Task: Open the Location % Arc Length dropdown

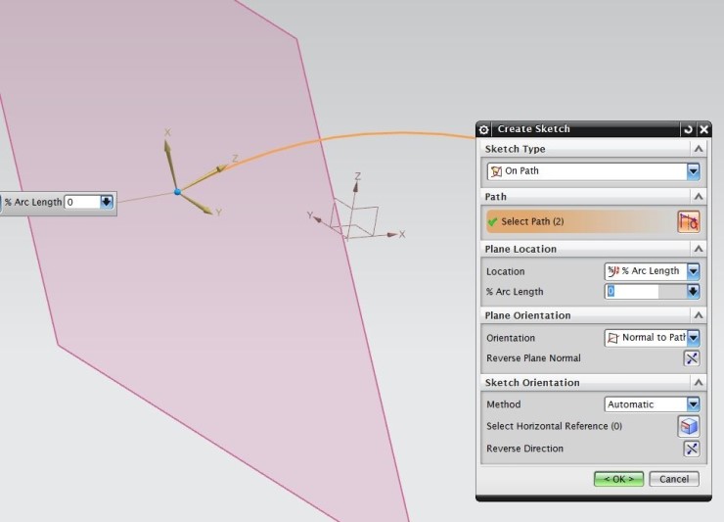Action: (693, 271)
